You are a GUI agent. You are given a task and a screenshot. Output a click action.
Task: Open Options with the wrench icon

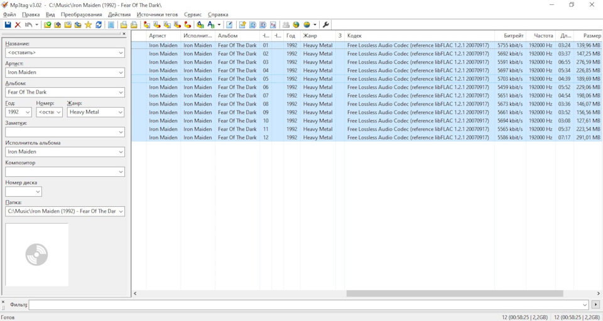tap(325, 24)
